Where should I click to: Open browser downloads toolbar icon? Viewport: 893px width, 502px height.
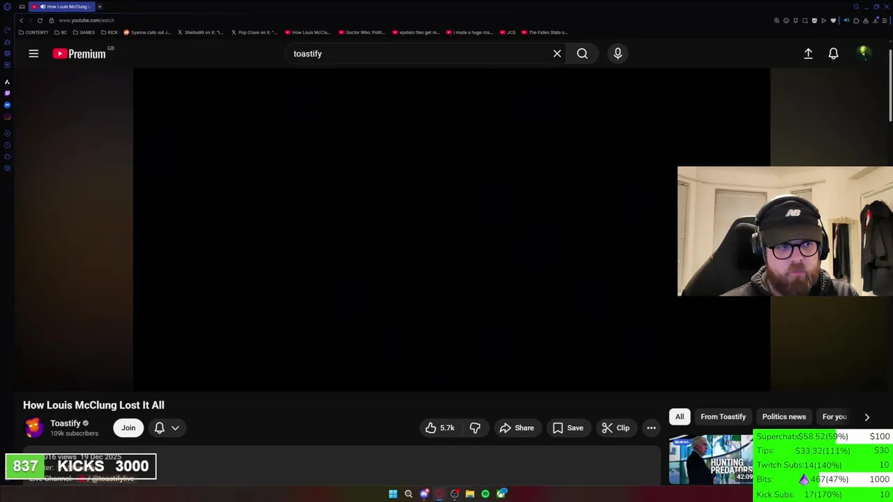(x=876, y=20)
